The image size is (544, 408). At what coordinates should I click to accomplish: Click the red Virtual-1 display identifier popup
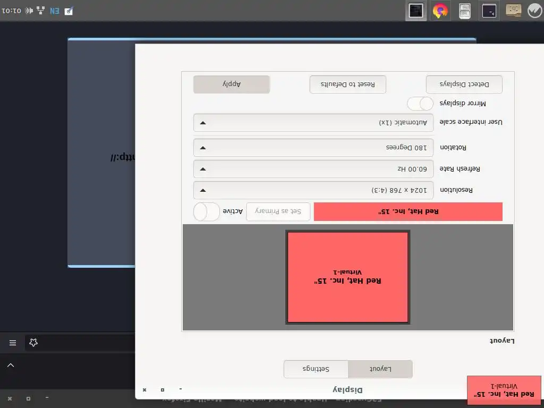(x=504, y=390)
